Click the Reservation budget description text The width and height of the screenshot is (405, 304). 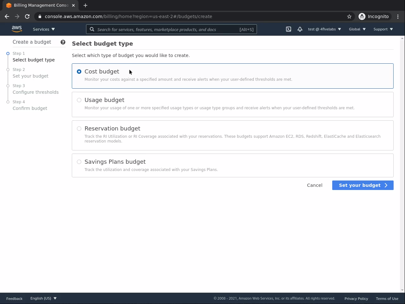point(233,139)
